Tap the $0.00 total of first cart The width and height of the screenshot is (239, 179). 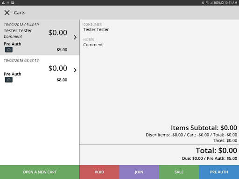click(58, 33)
